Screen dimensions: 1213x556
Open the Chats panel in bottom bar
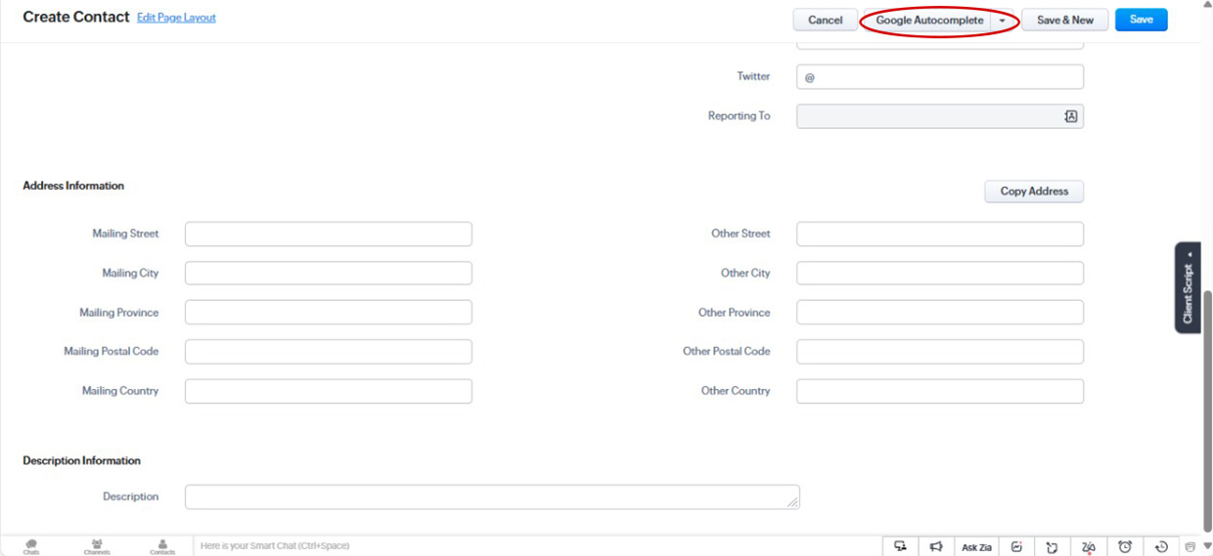tap(31, 546)
